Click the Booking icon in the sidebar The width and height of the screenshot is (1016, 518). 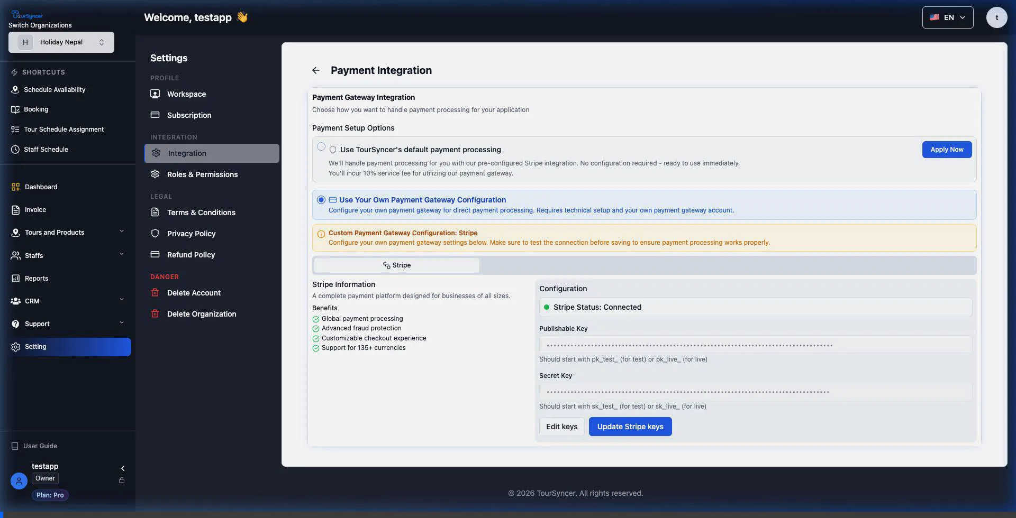[x=14, y=109]
